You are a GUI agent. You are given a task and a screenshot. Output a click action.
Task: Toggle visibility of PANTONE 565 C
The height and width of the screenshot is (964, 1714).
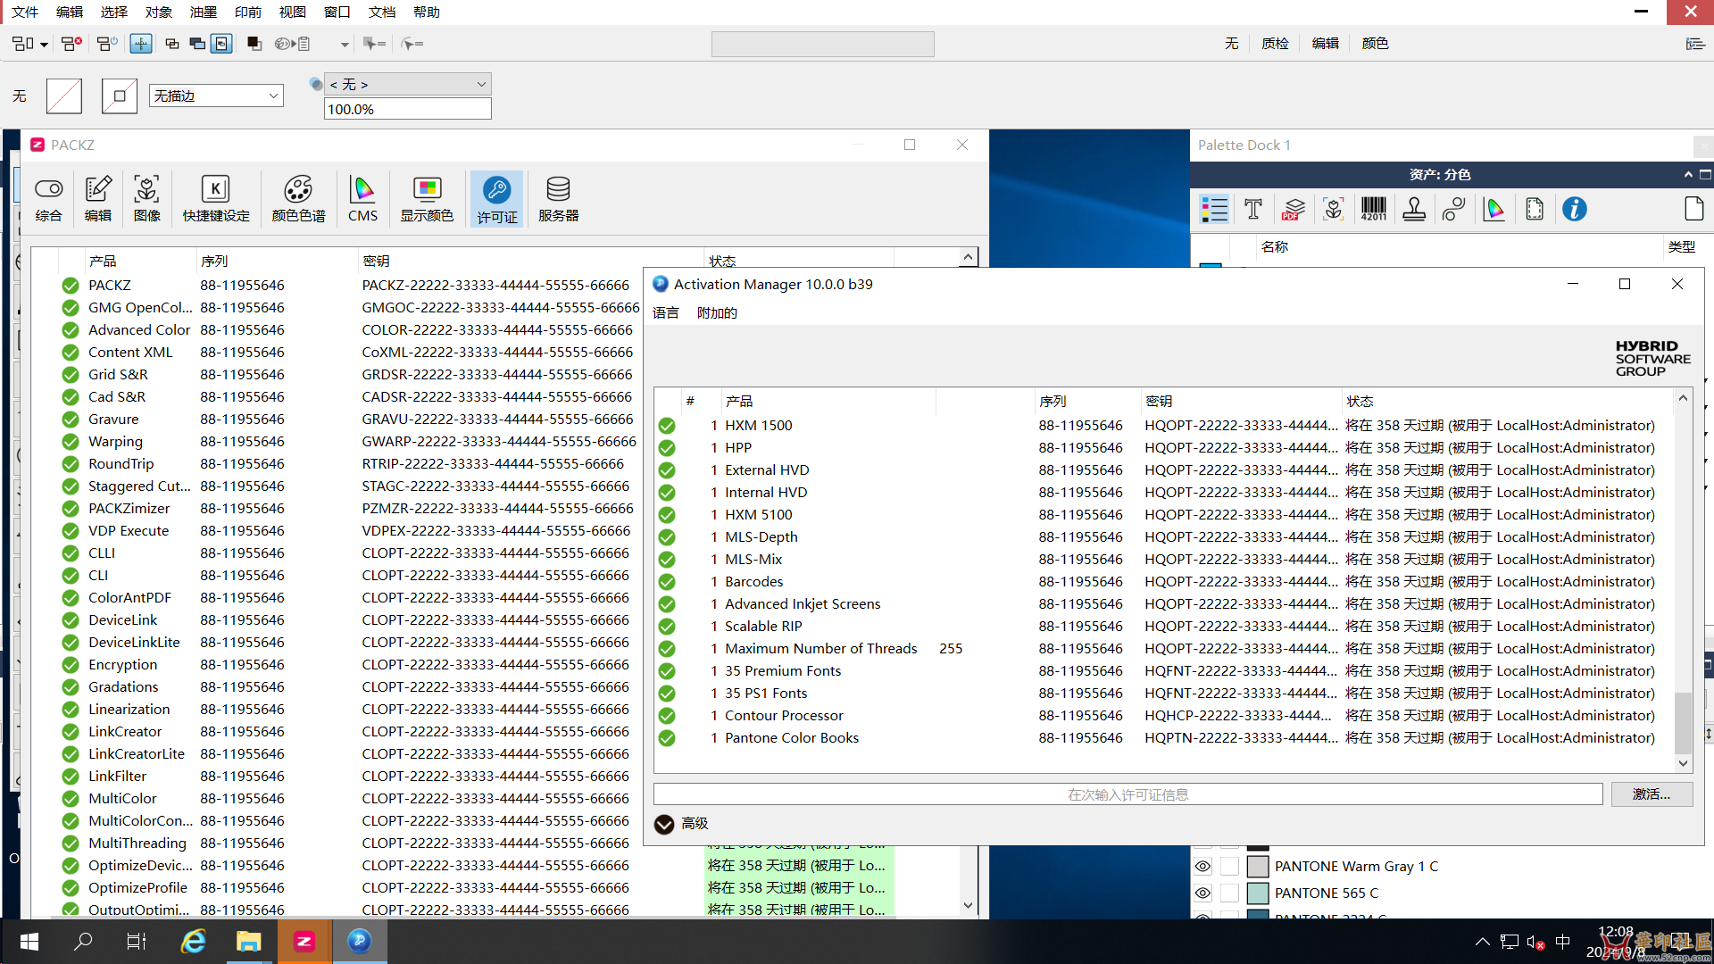tap(1202, 893)
